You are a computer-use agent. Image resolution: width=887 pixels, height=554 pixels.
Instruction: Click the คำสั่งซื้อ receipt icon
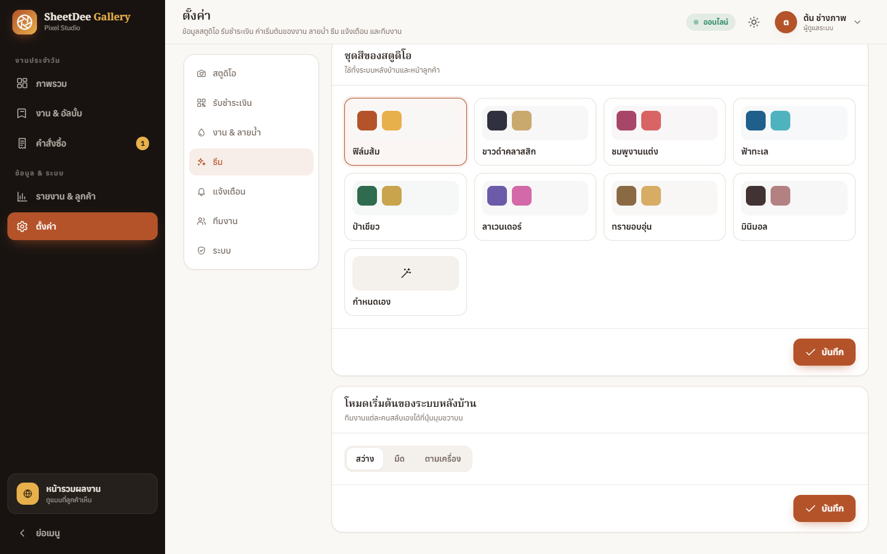[22, 143]
